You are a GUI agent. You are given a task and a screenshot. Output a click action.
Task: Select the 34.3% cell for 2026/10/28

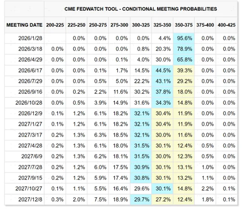point(162,103)
